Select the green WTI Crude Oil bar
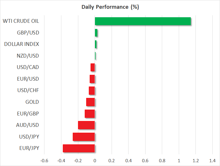 [143, 21]
